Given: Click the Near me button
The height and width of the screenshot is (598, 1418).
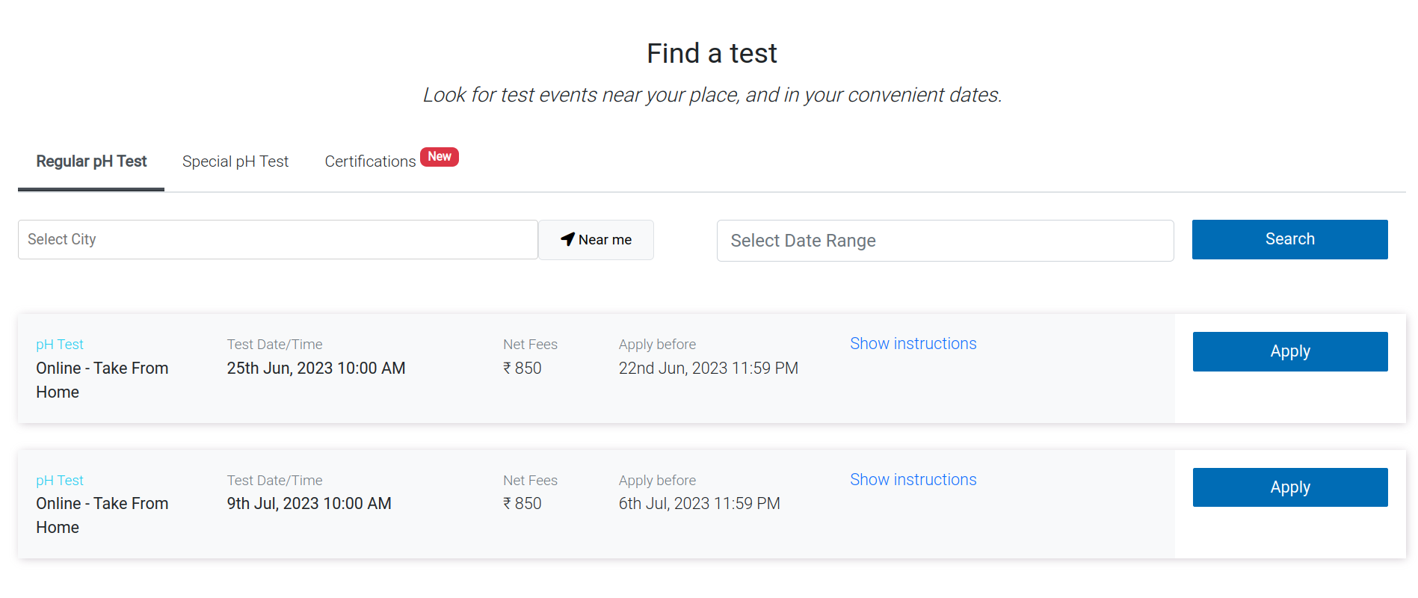Looking at the screenshot, I should click(597, 240).
